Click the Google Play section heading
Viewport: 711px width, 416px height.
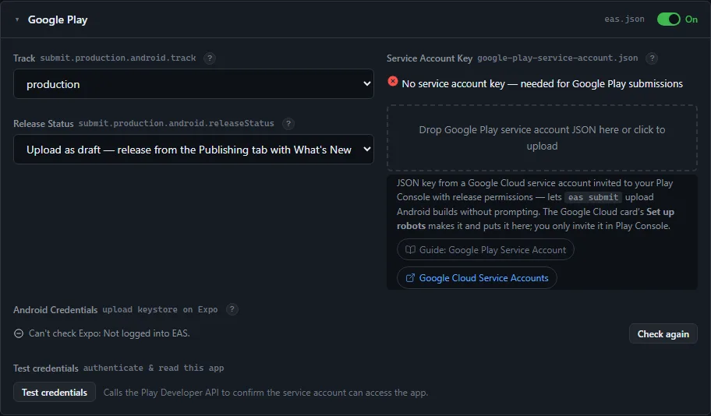tap(58, 19)
